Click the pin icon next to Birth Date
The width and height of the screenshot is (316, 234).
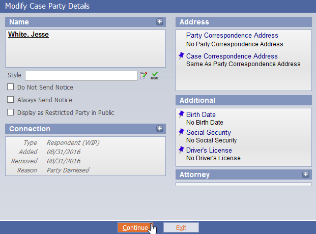coord(181,114)
